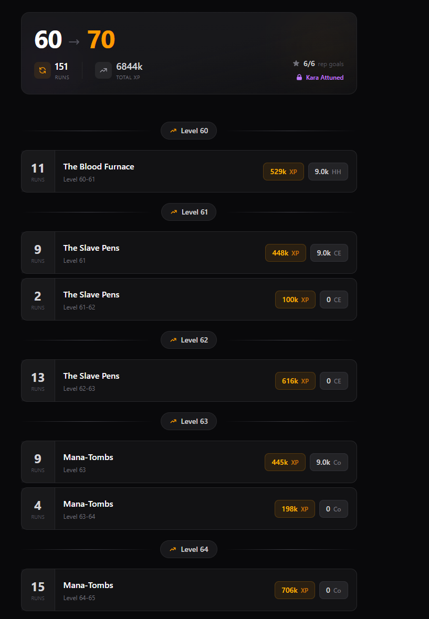
Task: Select The Slave Pens Level 61-62 row
Action: [158, 300]
